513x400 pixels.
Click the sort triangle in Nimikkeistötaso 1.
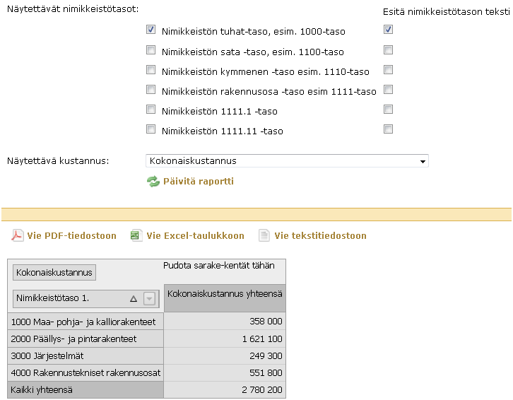(x=134, y=298)
